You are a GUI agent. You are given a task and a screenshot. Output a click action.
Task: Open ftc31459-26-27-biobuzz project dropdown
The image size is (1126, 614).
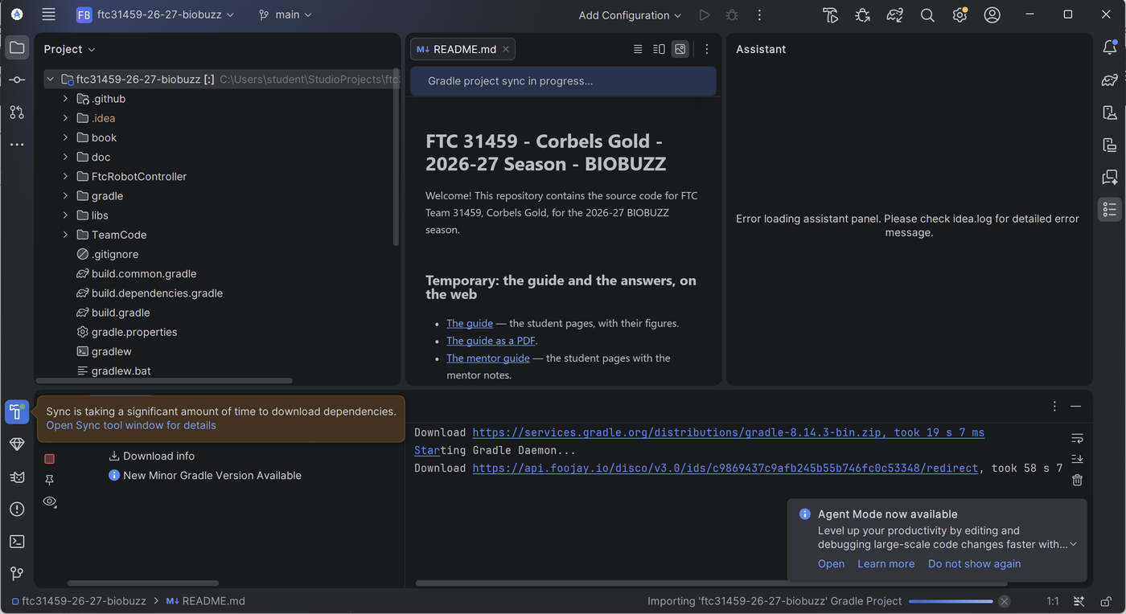[x=155, y=14]
